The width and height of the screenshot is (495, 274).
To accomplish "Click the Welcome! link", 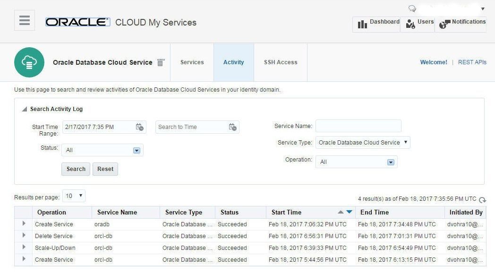I will click(x=434, y=62).
